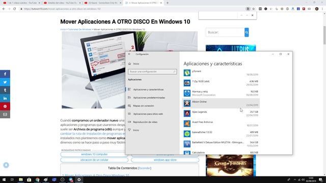
Task: Switch to the first YouTube tab
Action: point(21,3)
